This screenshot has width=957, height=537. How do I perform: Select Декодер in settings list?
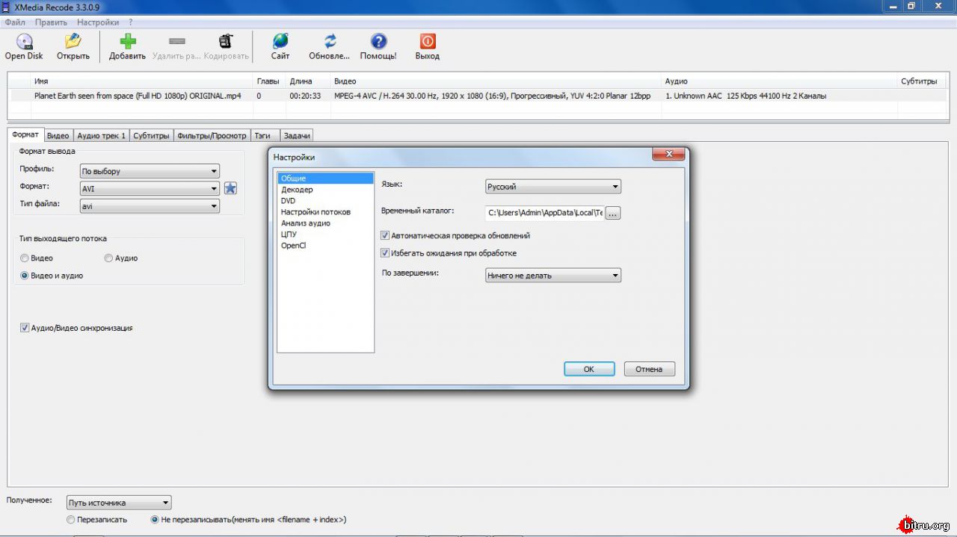(x=325, y=190)
